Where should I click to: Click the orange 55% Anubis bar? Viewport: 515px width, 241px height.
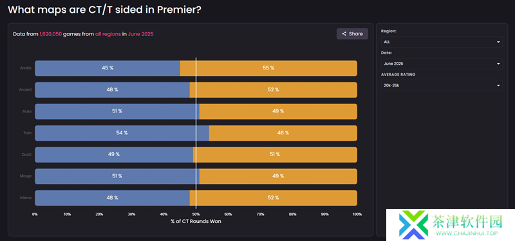268,68
